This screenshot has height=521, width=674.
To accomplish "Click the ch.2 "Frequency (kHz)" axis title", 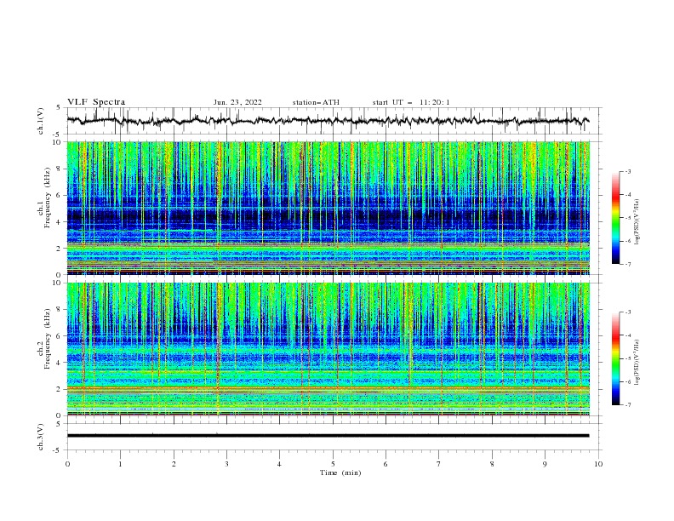I will point(48,339).
